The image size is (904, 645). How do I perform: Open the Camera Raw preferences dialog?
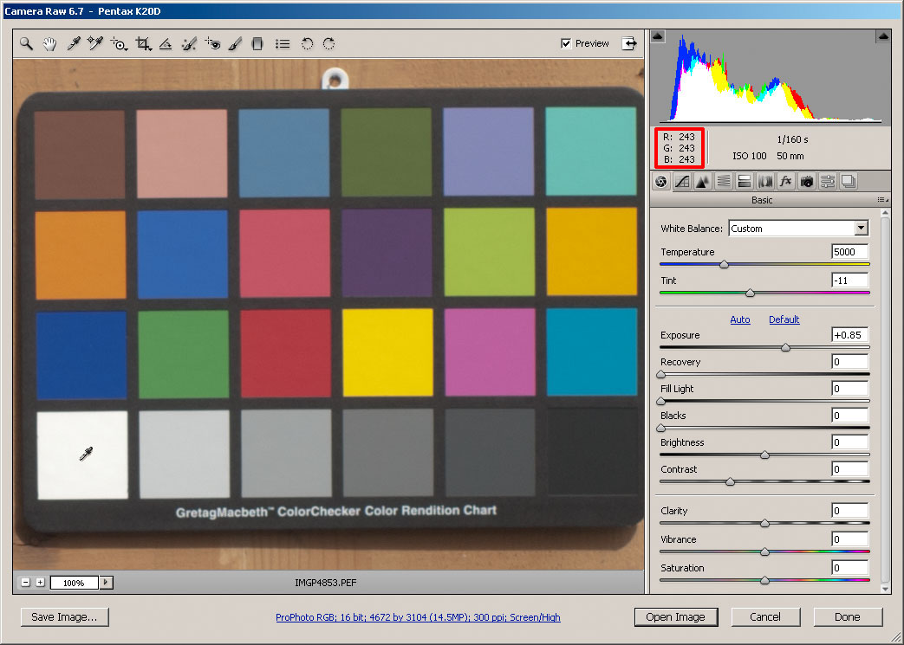coord(283,44)
